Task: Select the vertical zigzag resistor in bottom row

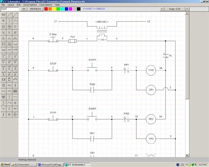Action: (x=3, y=114)
